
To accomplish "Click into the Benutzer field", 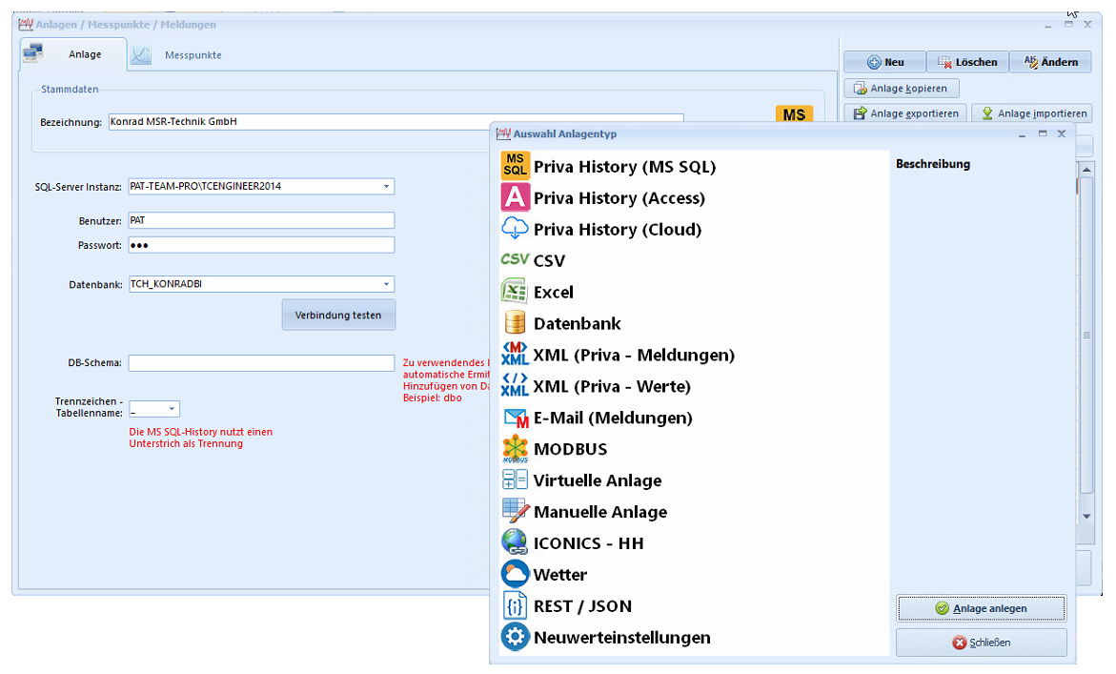I will point(261,220).
